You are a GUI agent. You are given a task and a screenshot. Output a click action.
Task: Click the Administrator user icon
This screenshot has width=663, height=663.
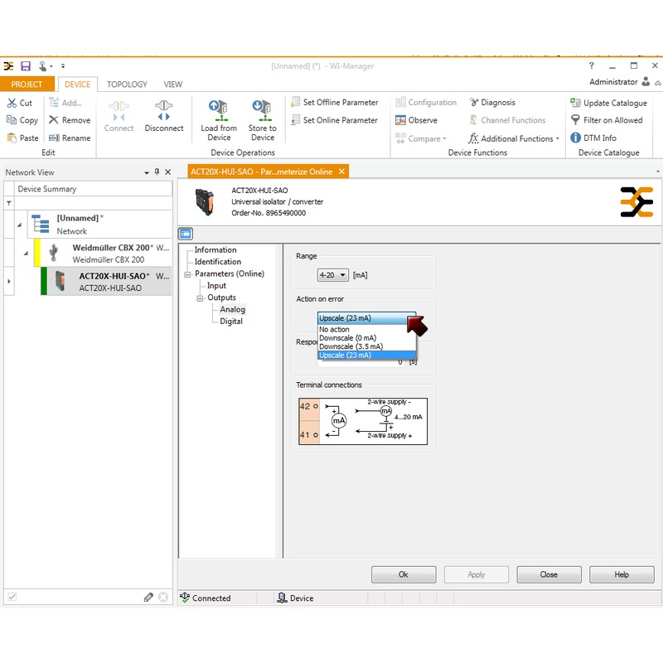(646, 81)
